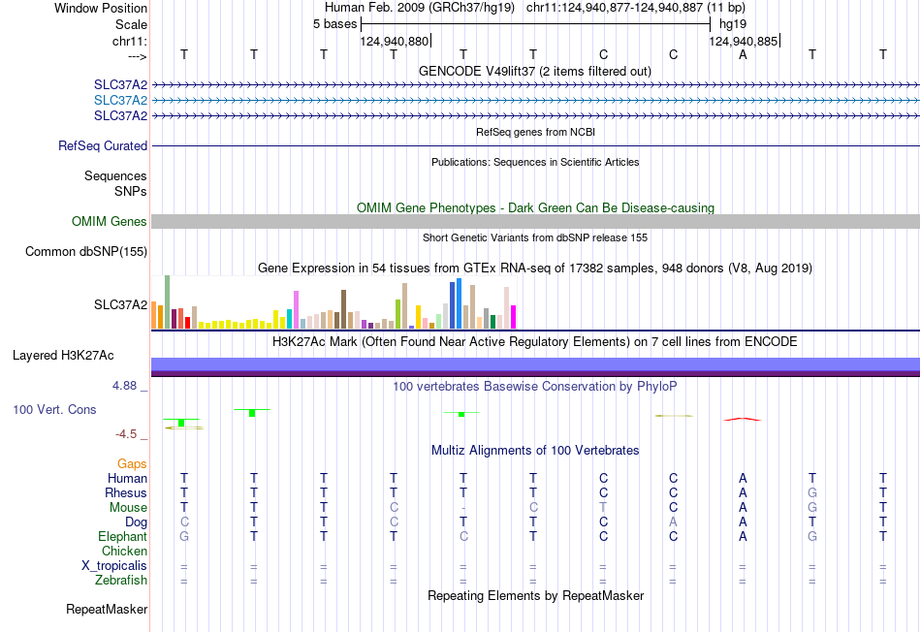Viewport: 921px width, 632px height.
Task: Click the '5 bases' scale label
Action: (334, 24)
